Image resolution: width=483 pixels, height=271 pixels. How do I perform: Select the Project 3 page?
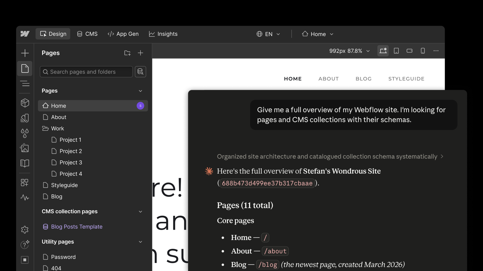click(x=93, y=162)
